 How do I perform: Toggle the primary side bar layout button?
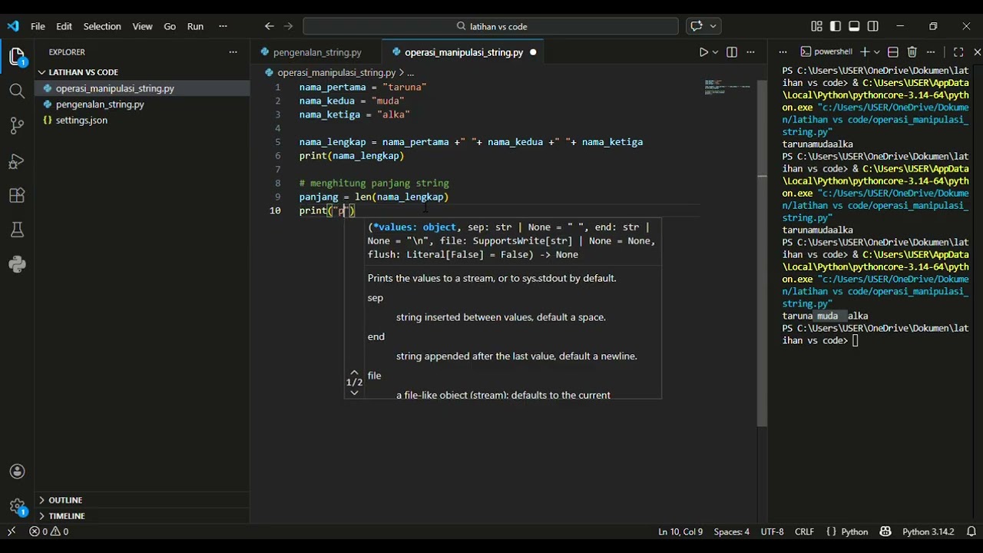pos(836,26)
